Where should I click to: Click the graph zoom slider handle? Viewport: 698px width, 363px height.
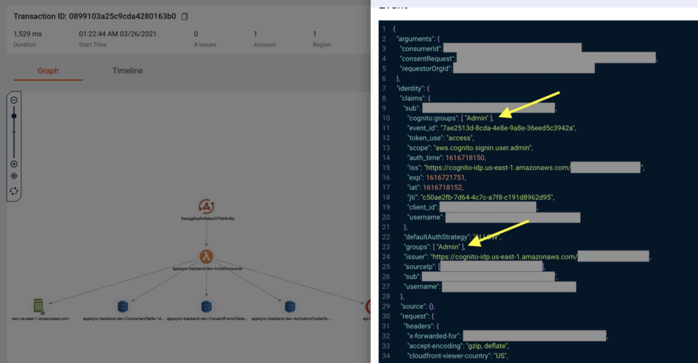pyautogui.click(x=14, y=116)
